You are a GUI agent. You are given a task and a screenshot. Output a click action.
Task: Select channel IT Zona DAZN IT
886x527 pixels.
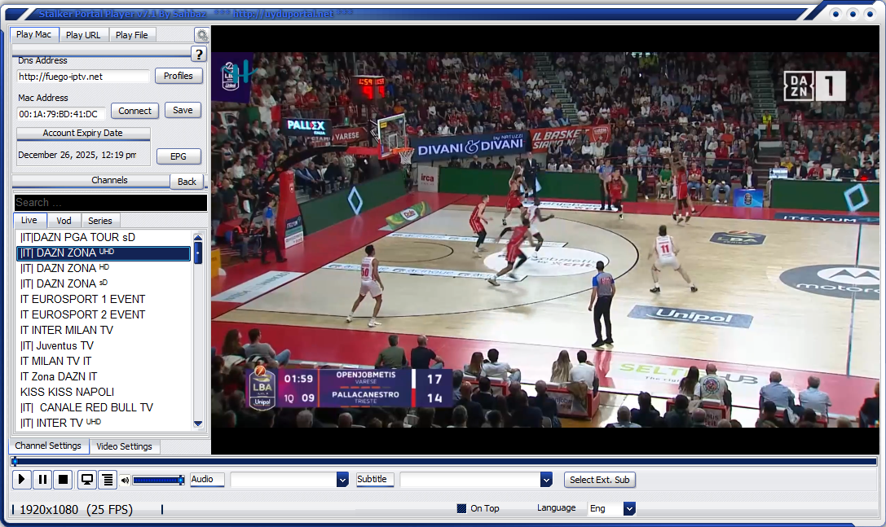(x=104, y=377)
